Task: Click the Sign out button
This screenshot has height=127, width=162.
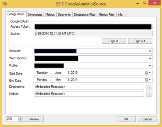Action: tap(140, 41)
